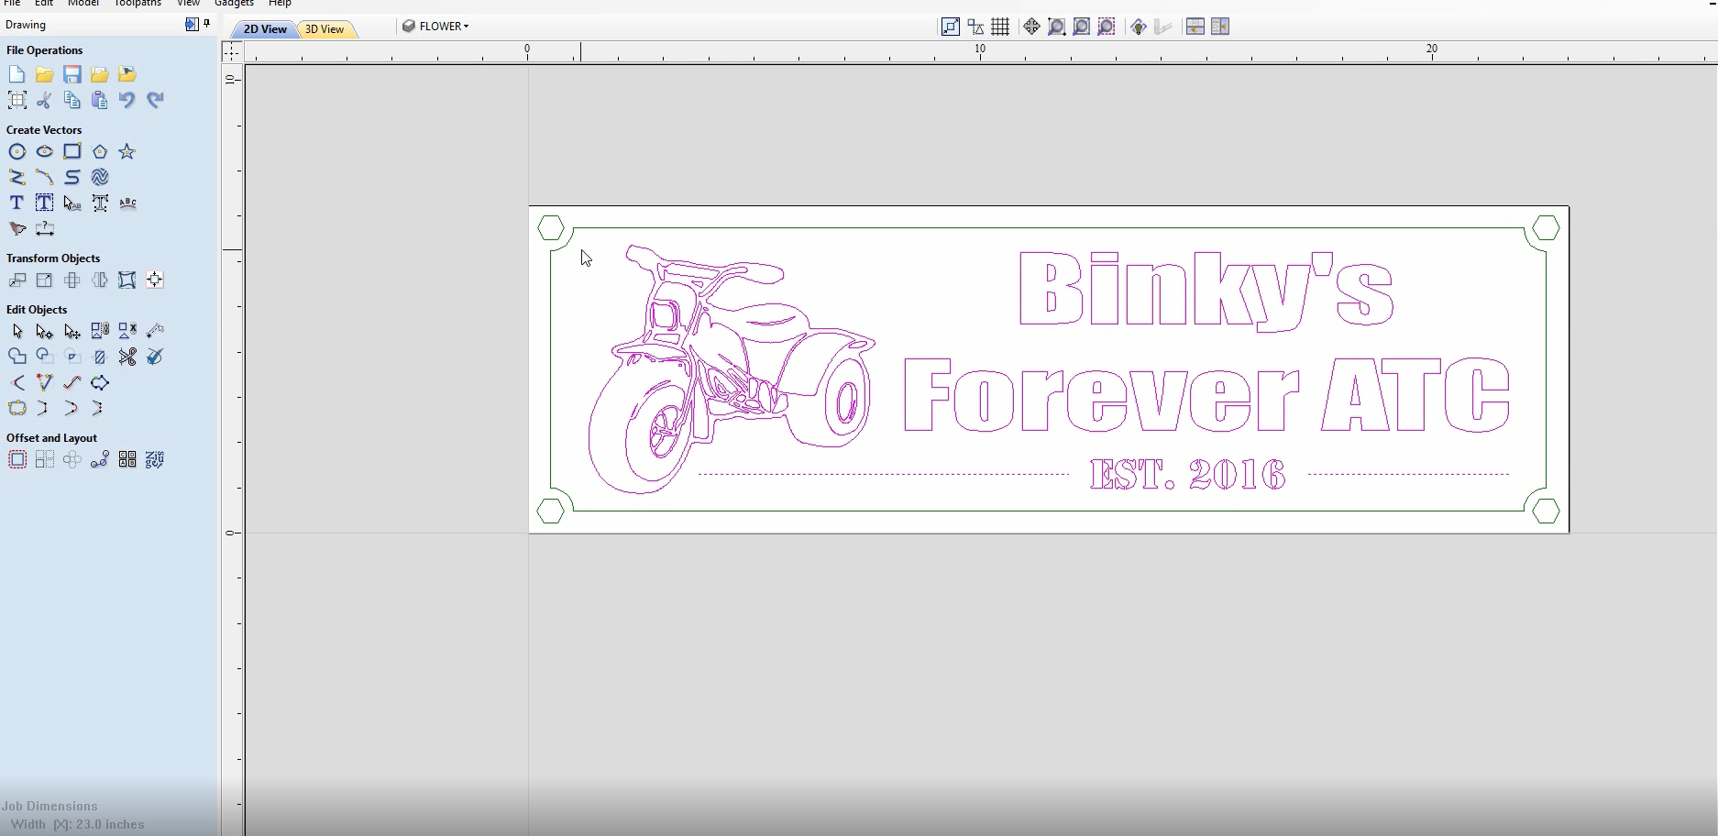Switch to the 3D View tab
The width and height of the screenshot is (1718, 836).
pos(325,29)
